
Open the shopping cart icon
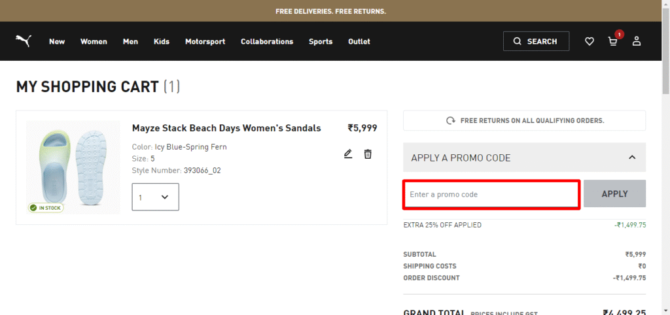[x=613, y=41]
